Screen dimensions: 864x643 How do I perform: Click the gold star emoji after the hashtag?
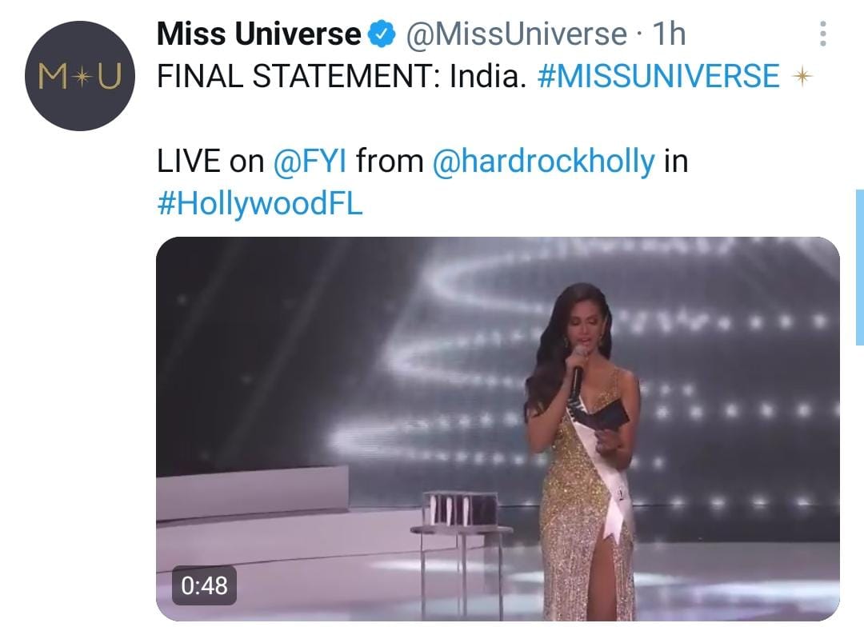[802, 76]
